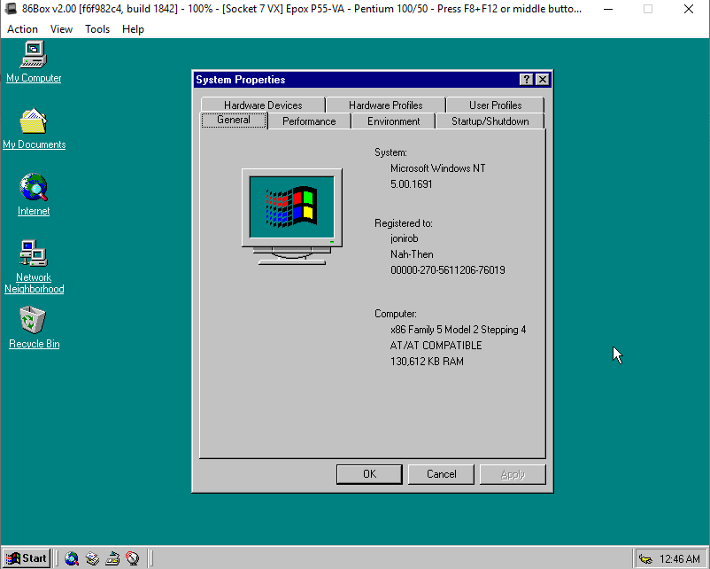Click the Outlook Express mail quick launch icon

point(92,558)
